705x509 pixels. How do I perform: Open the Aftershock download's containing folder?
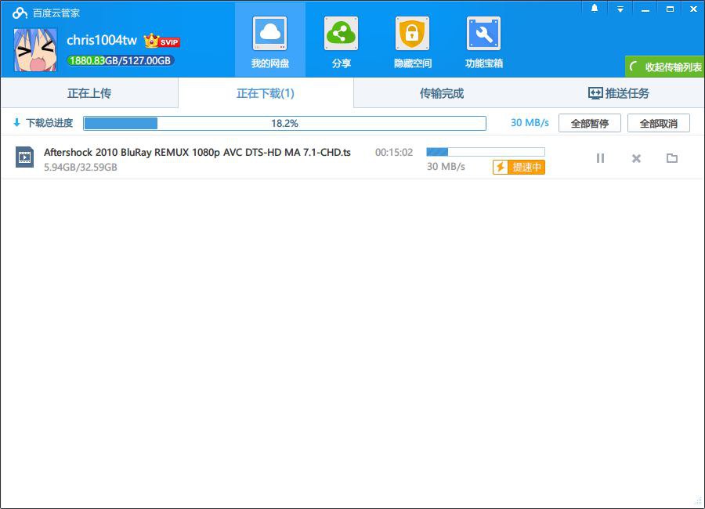(x=671, y=158)
